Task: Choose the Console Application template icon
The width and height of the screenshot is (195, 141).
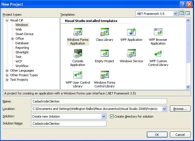Action: point(78,53)
